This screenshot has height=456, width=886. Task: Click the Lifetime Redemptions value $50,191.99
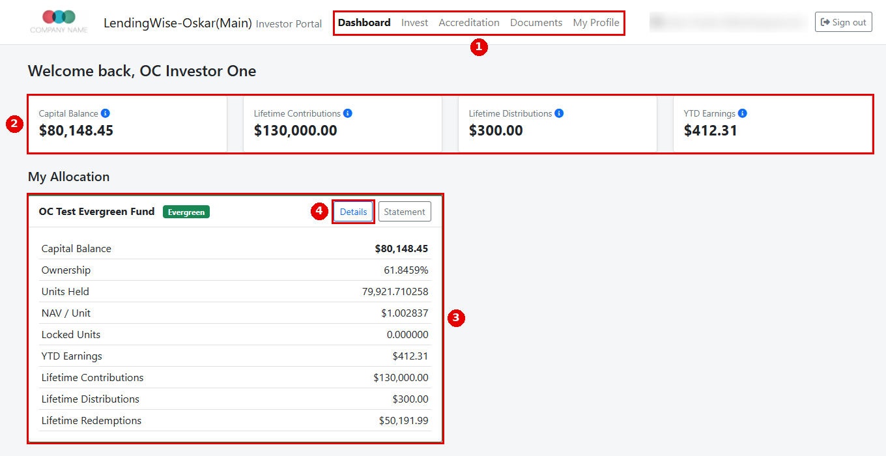tap(404, 421)
